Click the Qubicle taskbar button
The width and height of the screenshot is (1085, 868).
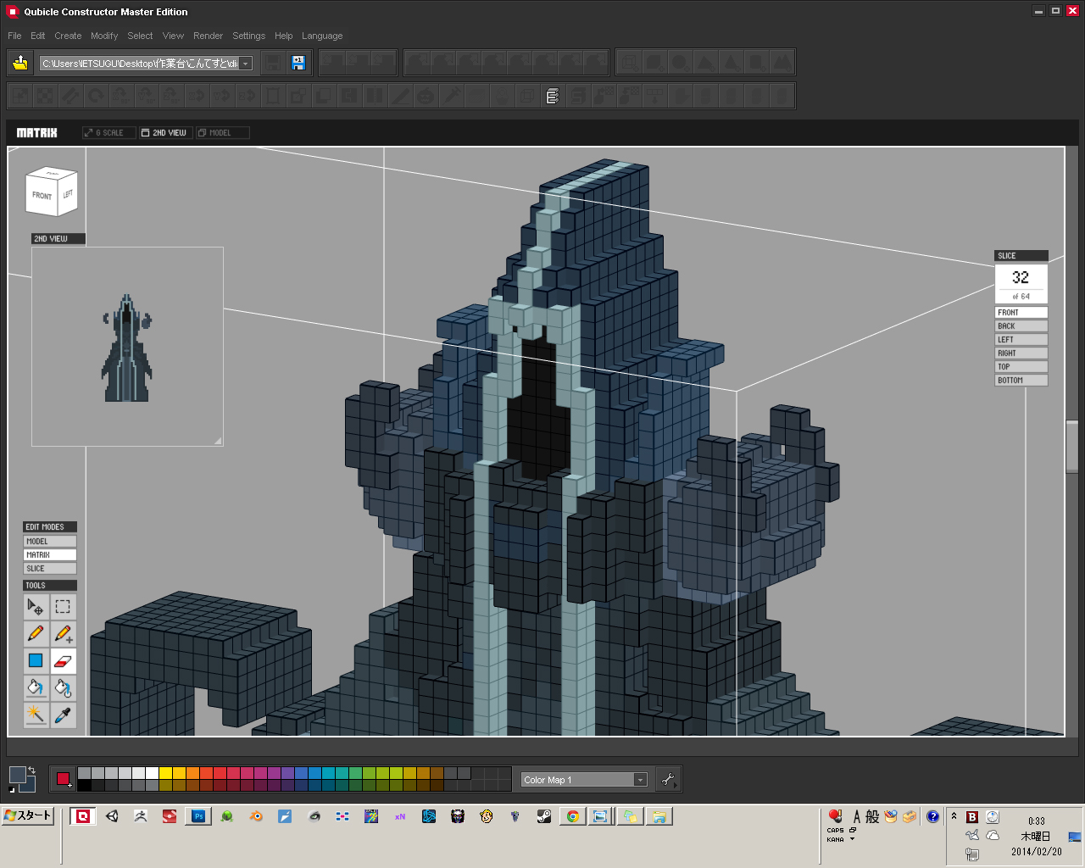83,816
